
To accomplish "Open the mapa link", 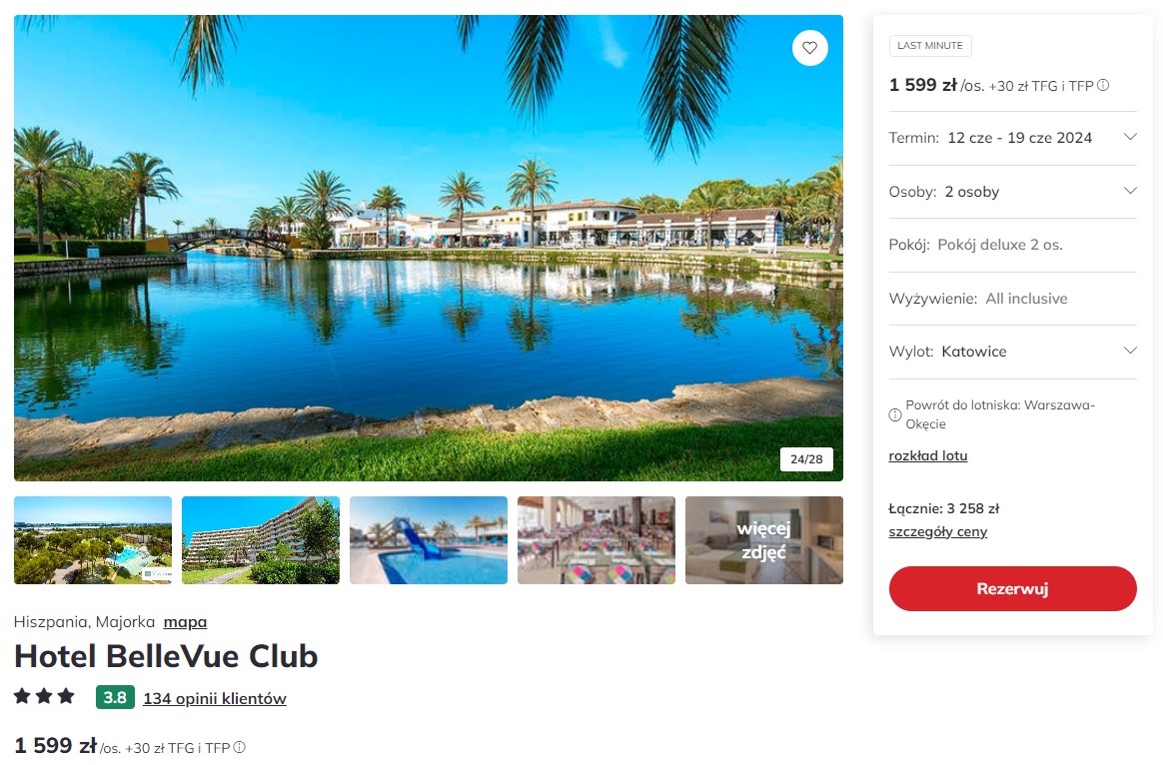I will point(185,622).
